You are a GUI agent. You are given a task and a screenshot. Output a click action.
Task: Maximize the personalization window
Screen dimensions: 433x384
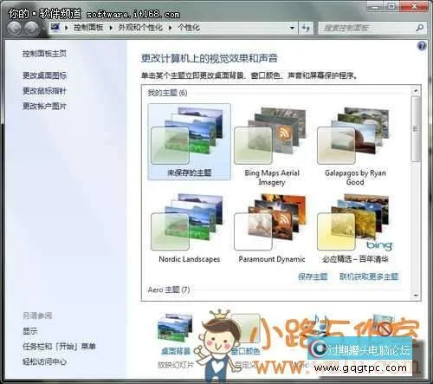391,6
